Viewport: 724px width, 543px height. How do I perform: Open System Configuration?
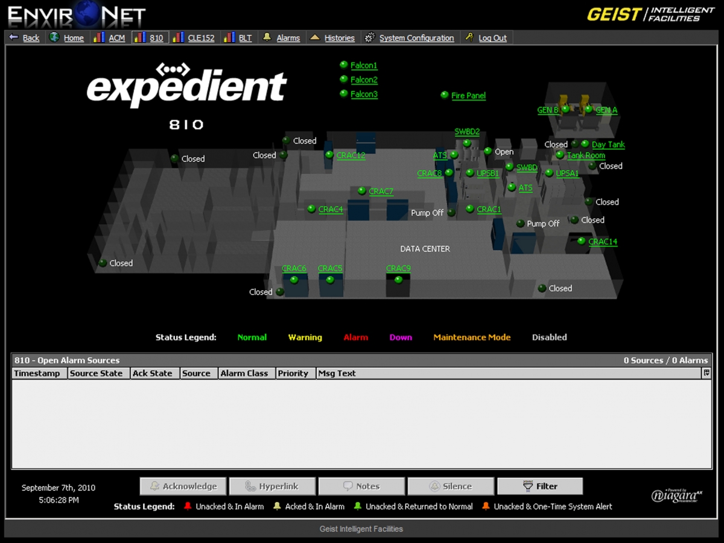click(x=416, y=37)
